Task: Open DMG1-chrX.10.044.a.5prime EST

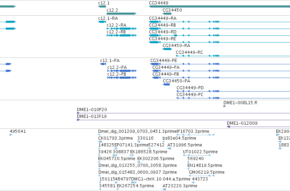Action: pyautogui.click(x=161, y=179)
